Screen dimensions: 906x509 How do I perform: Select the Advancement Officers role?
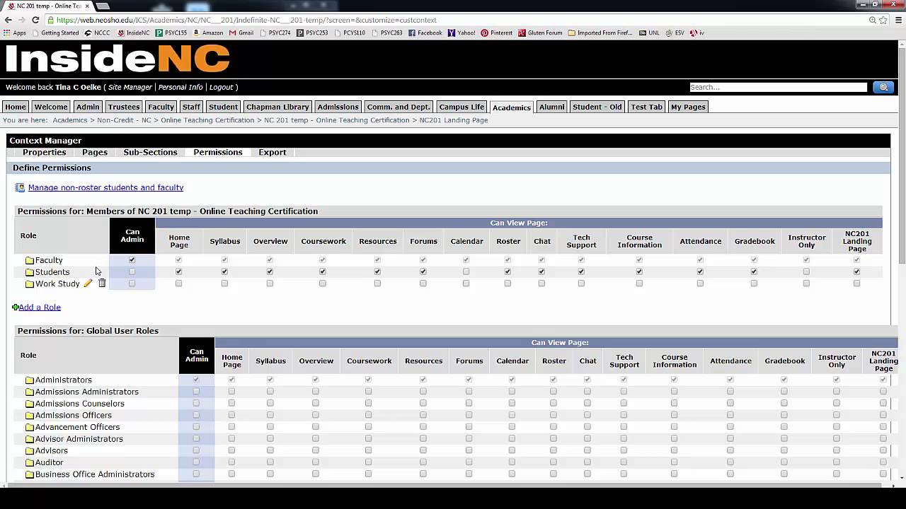coord(77,427)
